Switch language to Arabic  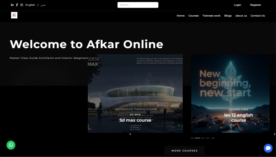43,5
